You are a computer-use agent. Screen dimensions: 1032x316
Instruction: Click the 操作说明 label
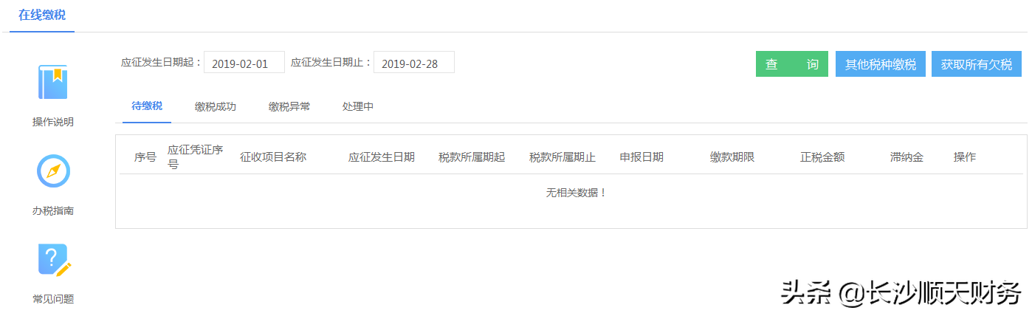click(53, 123)
